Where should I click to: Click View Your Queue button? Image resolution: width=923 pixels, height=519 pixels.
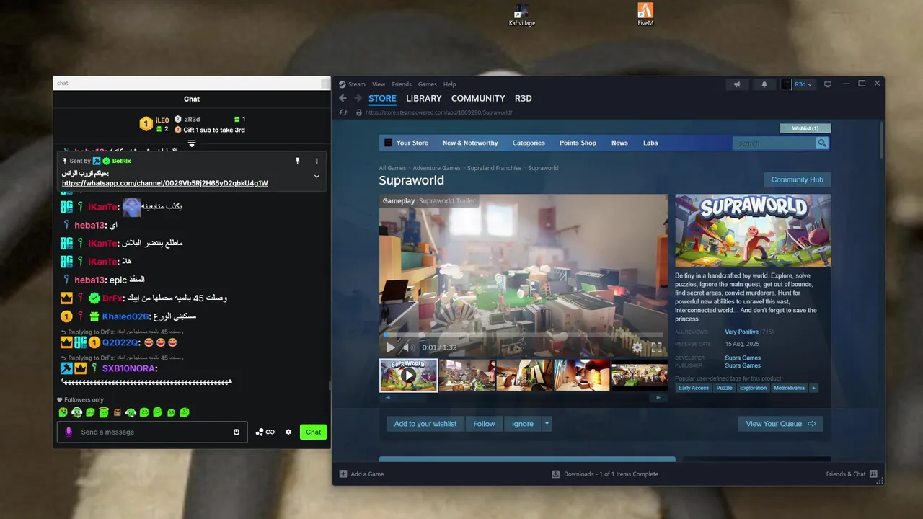click(780, 424)
